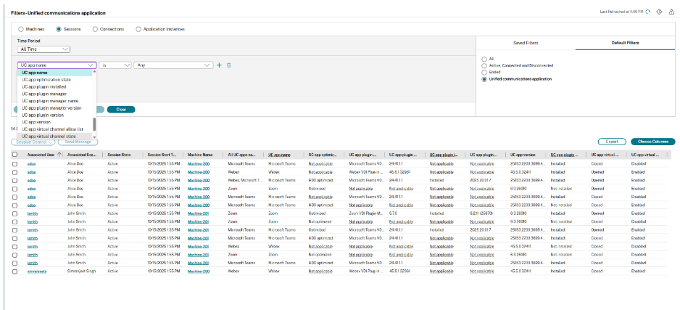The width and height of the screenshot is (680, 310).
Task: Click the Clear button
Action: (x=121, y=110)
